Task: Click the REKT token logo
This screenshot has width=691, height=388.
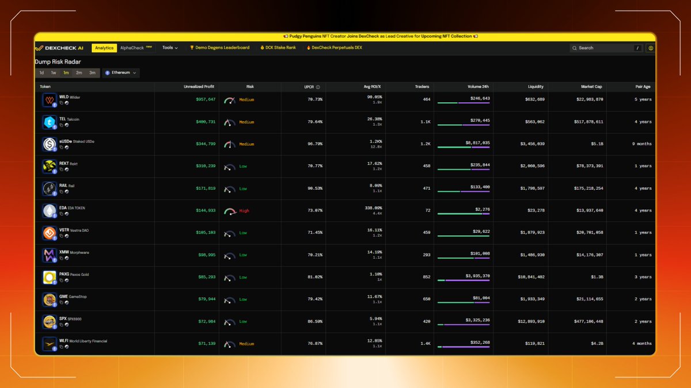Action: pos(49,166)
